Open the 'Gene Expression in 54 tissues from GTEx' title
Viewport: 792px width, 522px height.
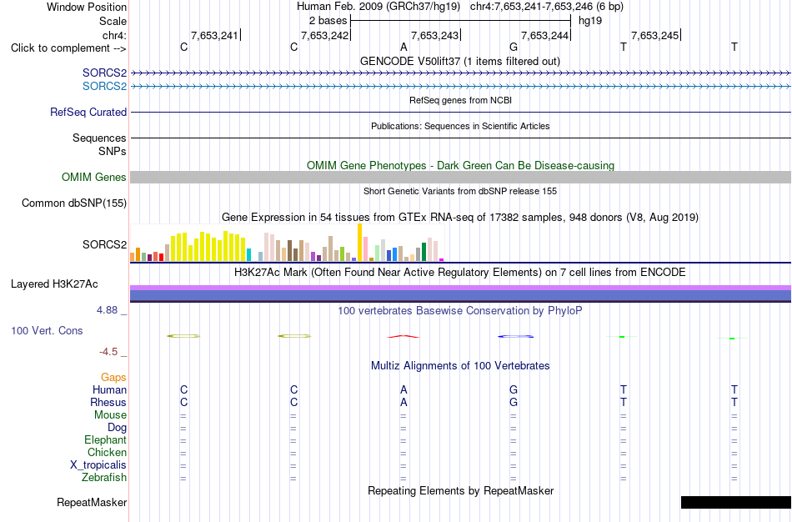(460, 218)
